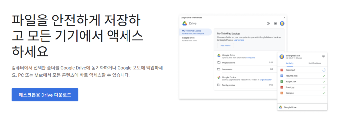Click the green checkmark for Design.ai
The height and width of the screenshot is (120, 340).
pos(324,93)
